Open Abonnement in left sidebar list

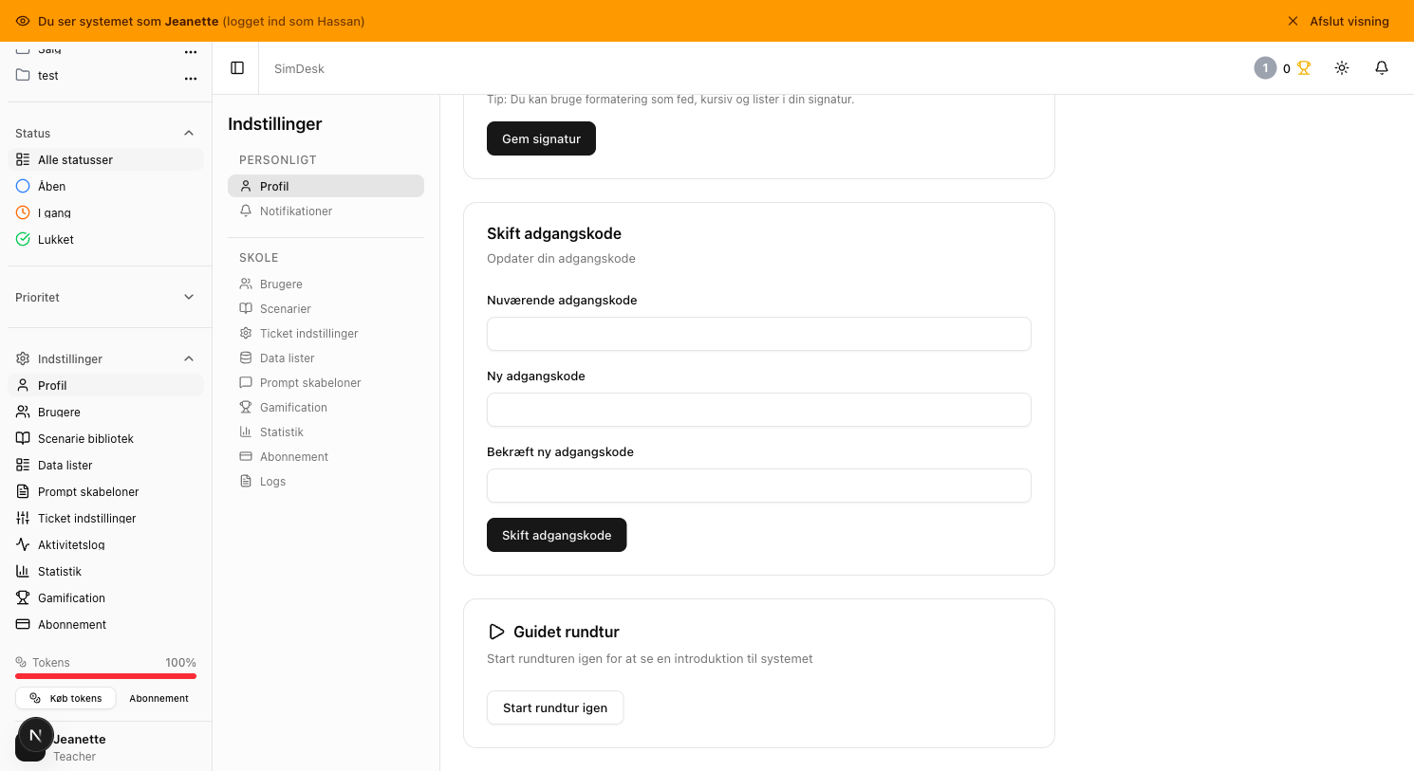105,625
